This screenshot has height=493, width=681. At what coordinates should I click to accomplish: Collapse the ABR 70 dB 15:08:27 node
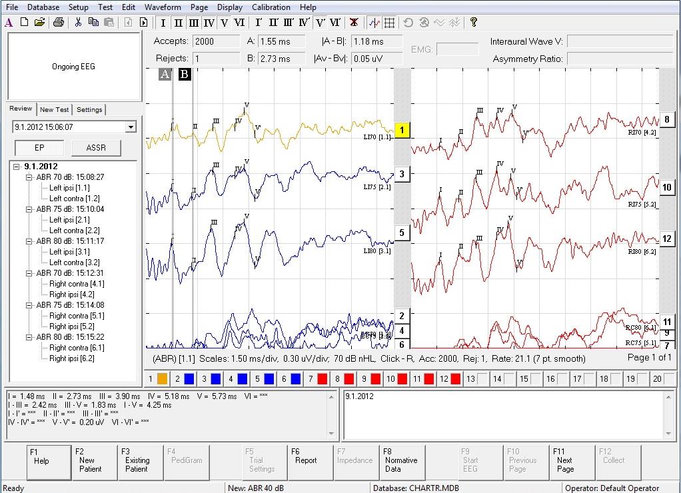pyautogui.click(x=29, y=177)
